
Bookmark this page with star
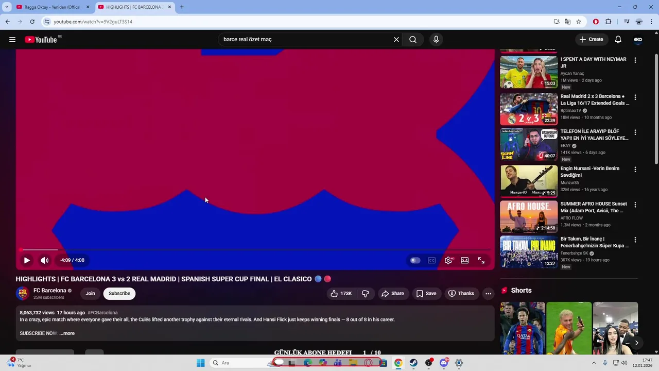point(579,22)
